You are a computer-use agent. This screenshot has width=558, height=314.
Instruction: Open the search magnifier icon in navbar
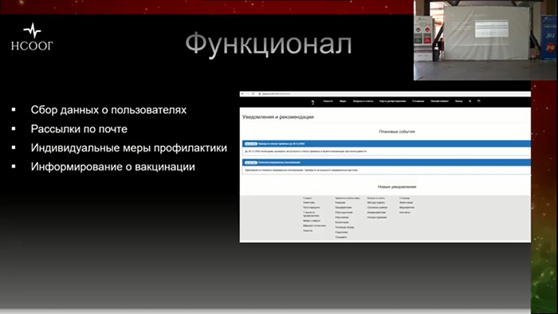coord(470,101)
